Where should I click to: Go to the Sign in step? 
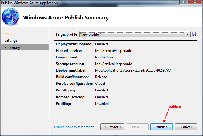(x=10, y=33)
